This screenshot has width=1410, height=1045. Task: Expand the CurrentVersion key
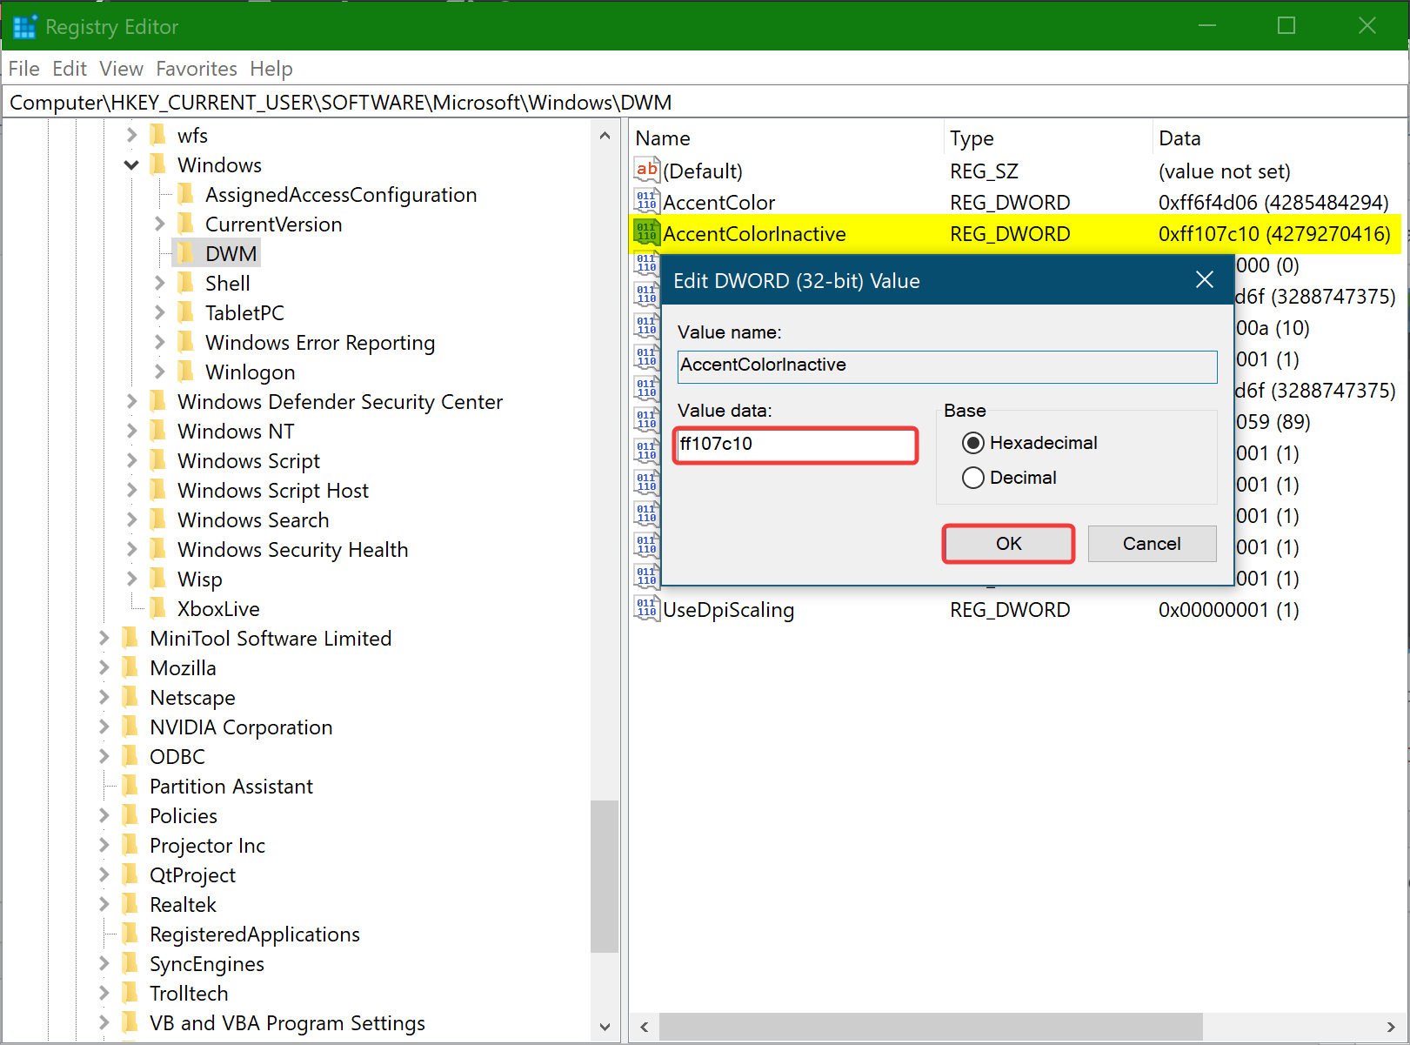pyautogui.click(x=159, y=224)
